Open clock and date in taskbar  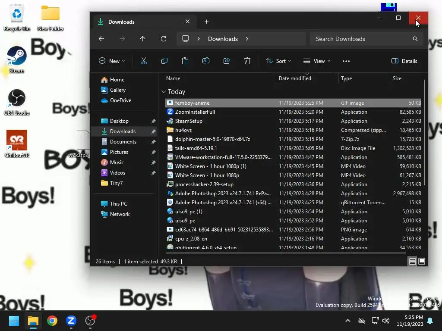click(410, 321)
